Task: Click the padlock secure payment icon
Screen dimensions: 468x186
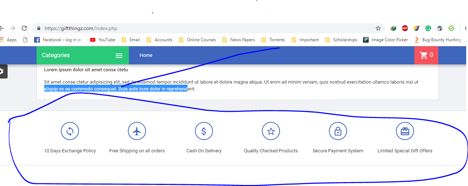Action: click(338, 131)
